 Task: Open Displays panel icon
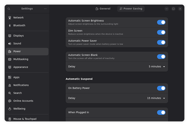10,36
